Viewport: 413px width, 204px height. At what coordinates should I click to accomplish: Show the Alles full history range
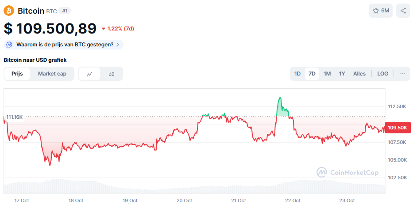[x=359, y=74]
